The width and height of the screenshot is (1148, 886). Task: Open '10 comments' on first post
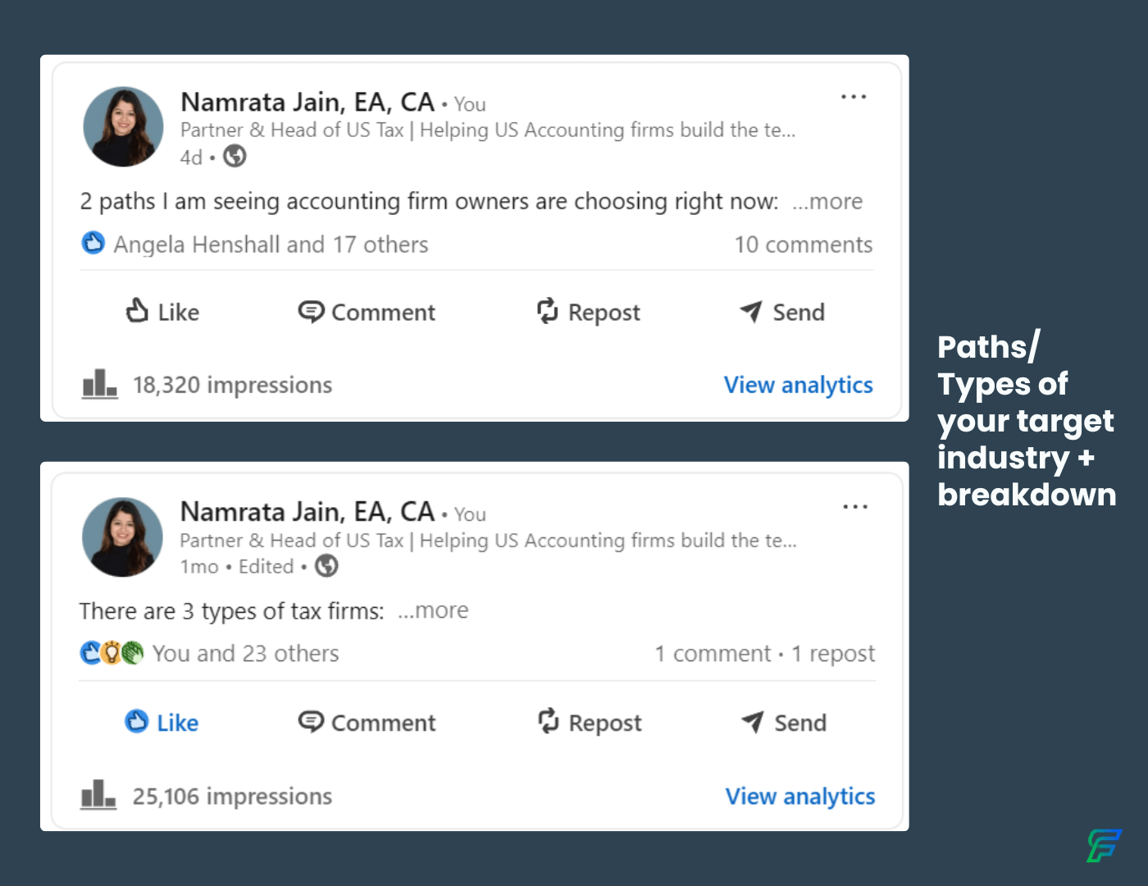pyautogui.click(x=803, y=244)
